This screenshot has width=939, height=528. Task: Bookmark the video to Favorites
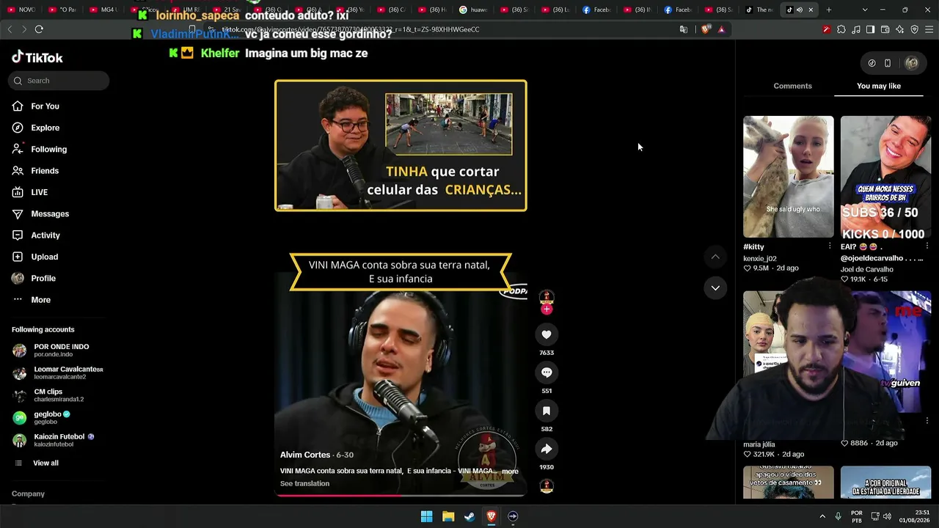tap(547, 411)
